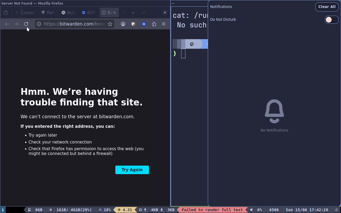Click the 4.31 load indicator in the status bar
This screenshot has height=213, width=341.
click(125, 210)
